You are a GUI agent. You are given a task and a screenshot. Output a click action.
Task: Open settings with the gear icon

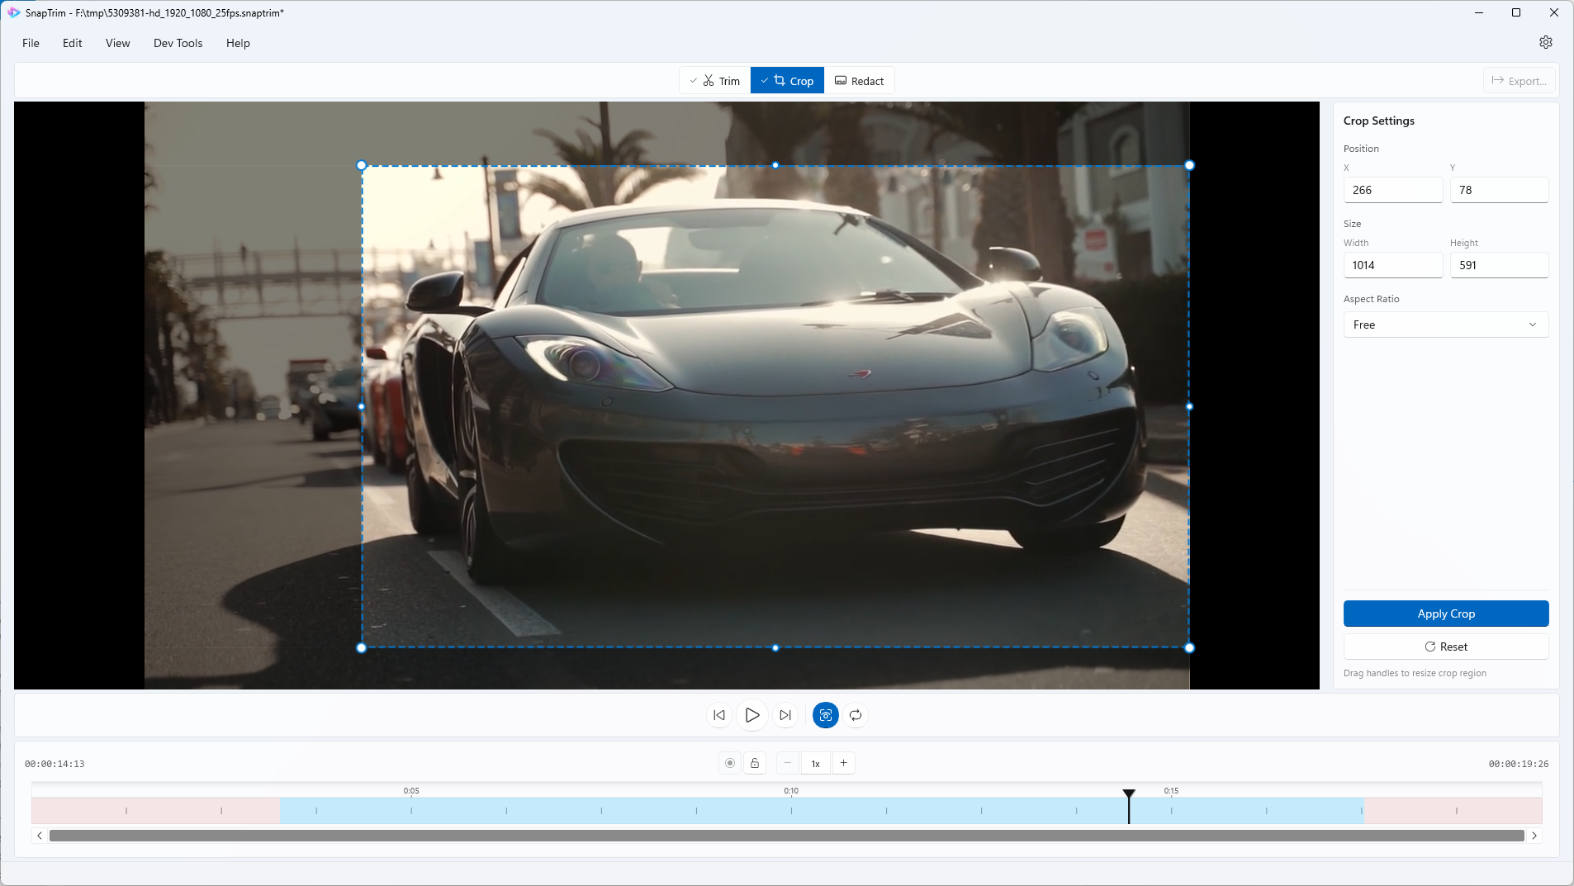(x=1545, y=42)
